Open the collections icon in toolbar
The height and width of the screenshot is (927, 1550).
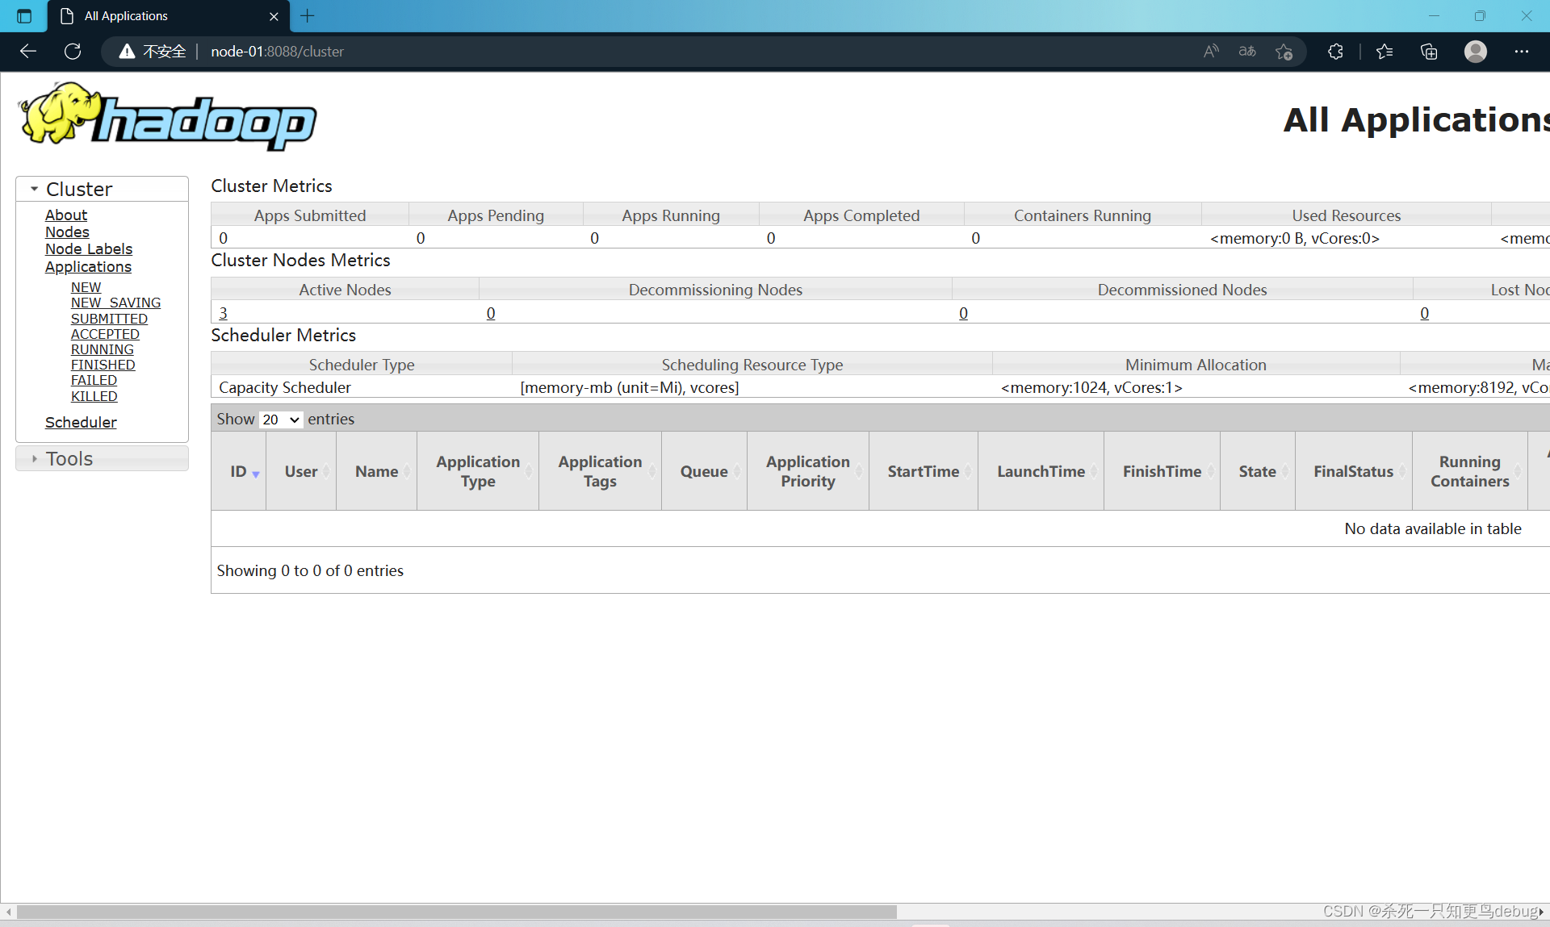tap(1429, 52)
